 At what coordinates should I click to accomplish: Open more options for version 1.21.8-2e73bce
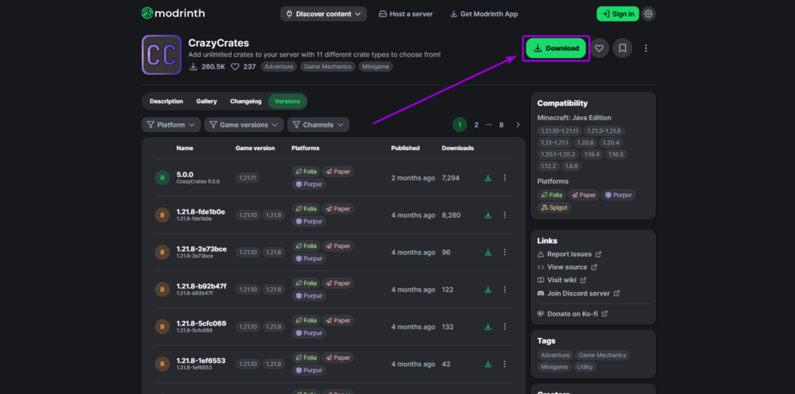click(505, 253)
